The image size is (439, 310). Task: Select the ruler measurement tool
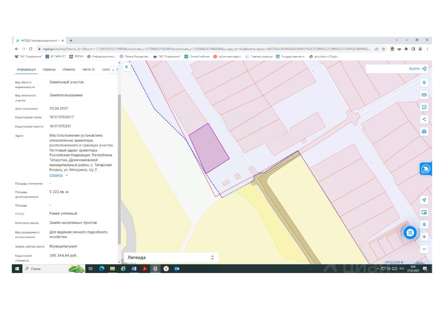click(x=424, y=95)
